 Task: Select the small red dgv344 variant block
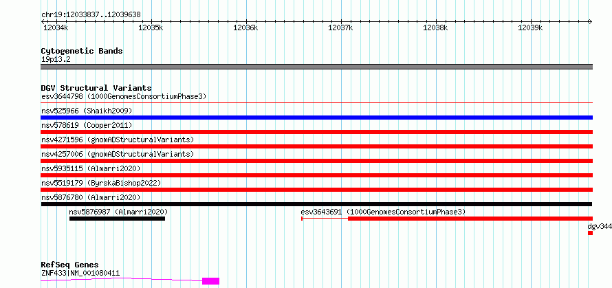(591, 233)
